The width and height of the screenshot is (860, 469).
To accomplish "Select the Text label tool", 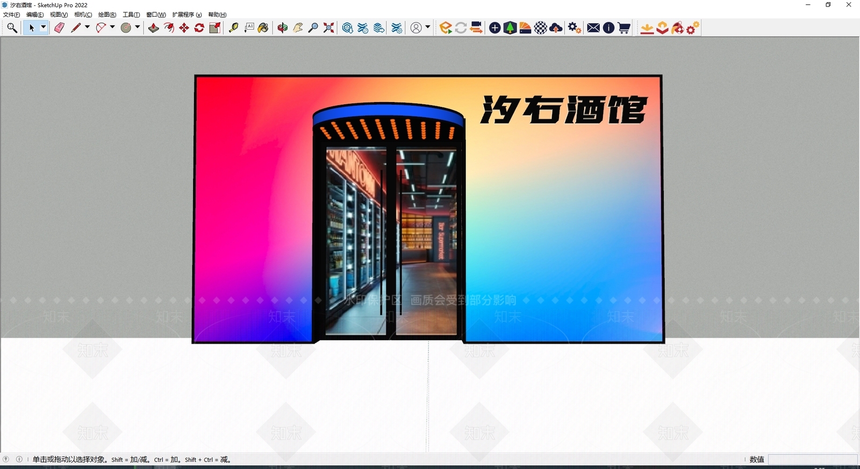I will coord(249,28).
